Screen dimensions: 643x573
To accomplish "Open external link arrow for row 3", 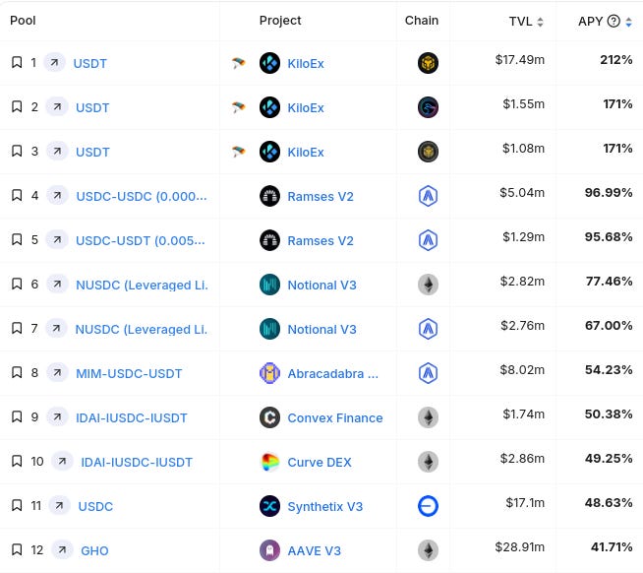I will click(x=57, y=152).
